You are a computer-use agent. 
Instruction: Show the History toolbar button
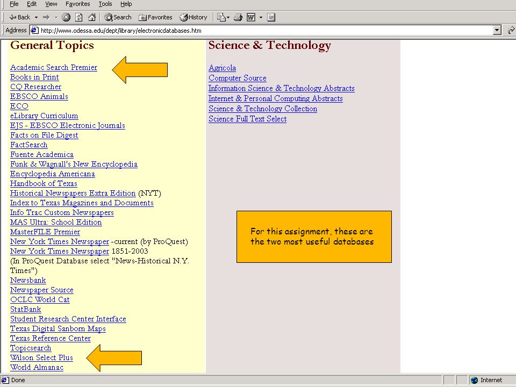point(193,17)
